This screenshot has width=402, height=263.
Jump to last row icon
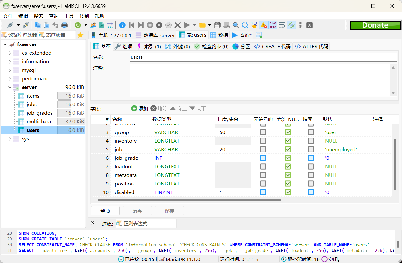coord(141,25)
